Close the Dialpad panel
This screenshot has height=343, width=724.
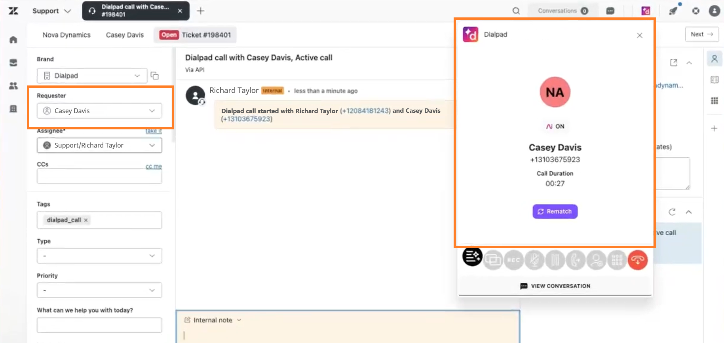point(640,36)
